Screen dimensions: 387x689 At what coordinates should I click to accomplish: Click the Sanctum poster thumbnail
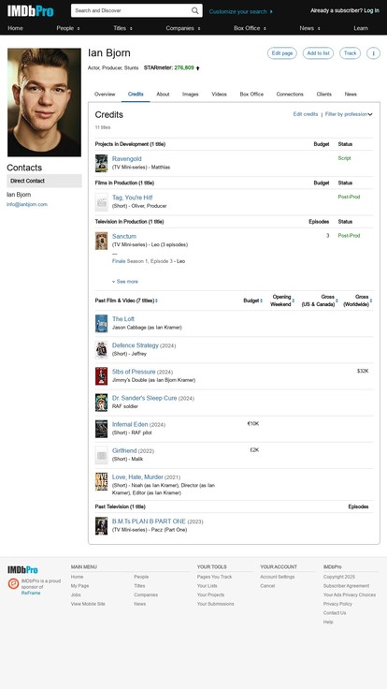101,241
